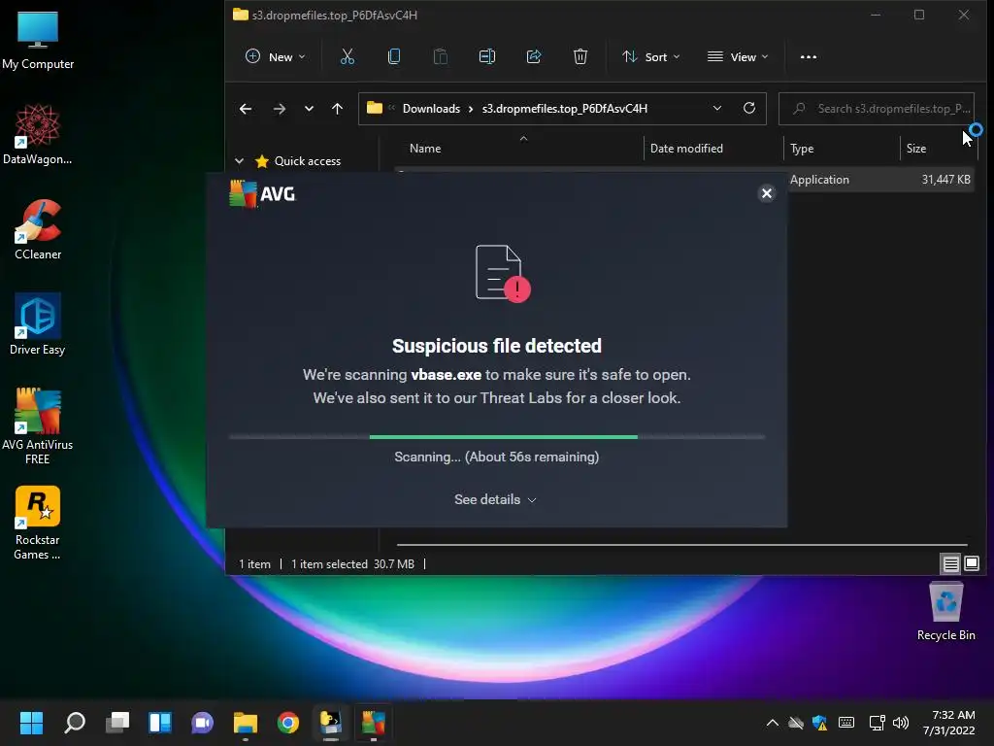The width and height of the screenshot is (994, 746).
Task: Open the See more ellipsis menu
Action: tap(809, 57)
